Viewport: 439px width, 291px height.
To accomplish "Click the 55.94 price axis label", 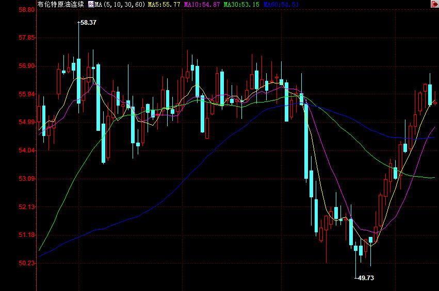I will coord(27,94).
